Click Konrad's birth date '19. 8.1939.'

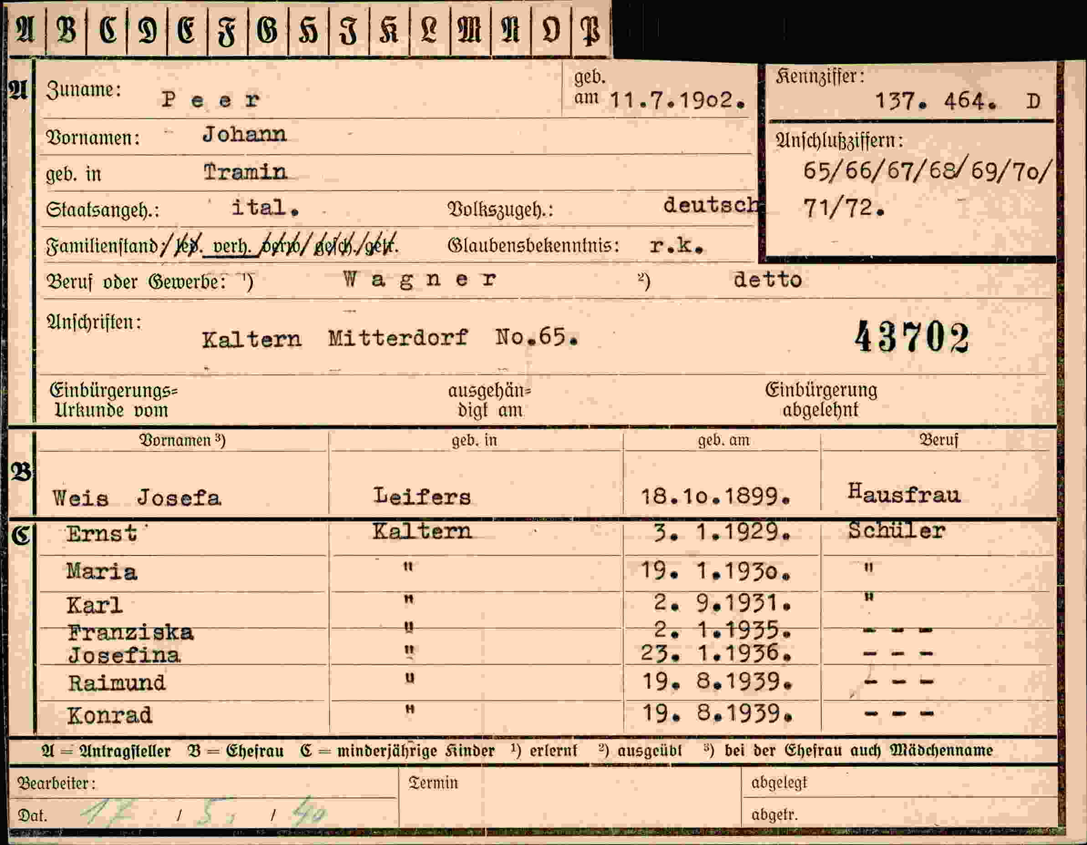click(x=717, y=714)
